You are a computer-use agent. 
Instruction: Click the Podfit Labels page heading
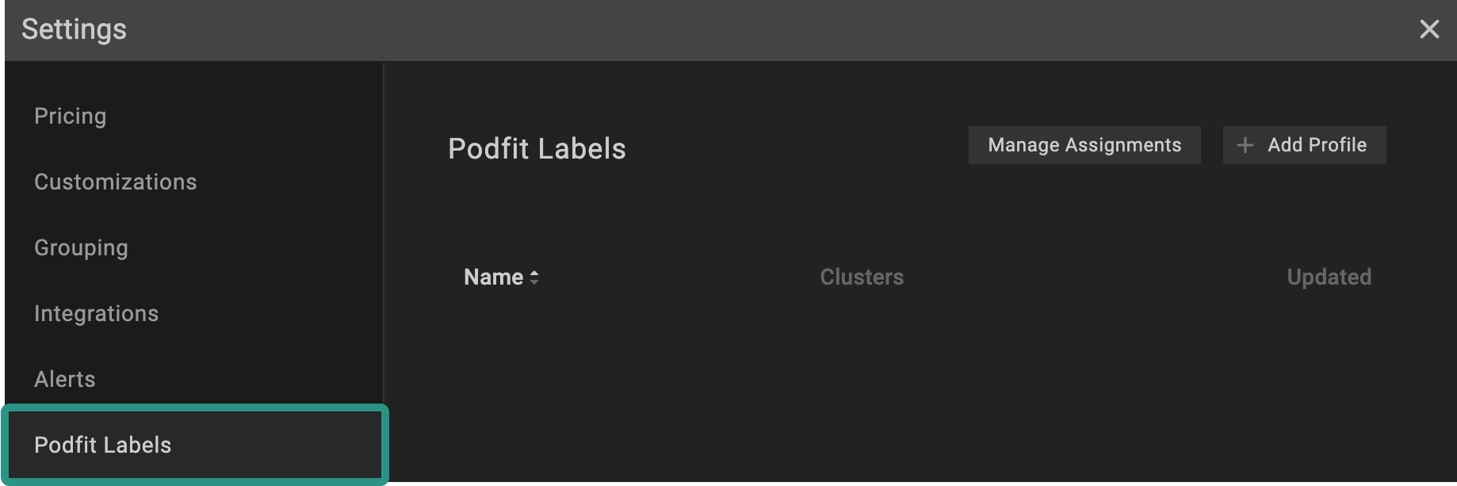point(537,149)
